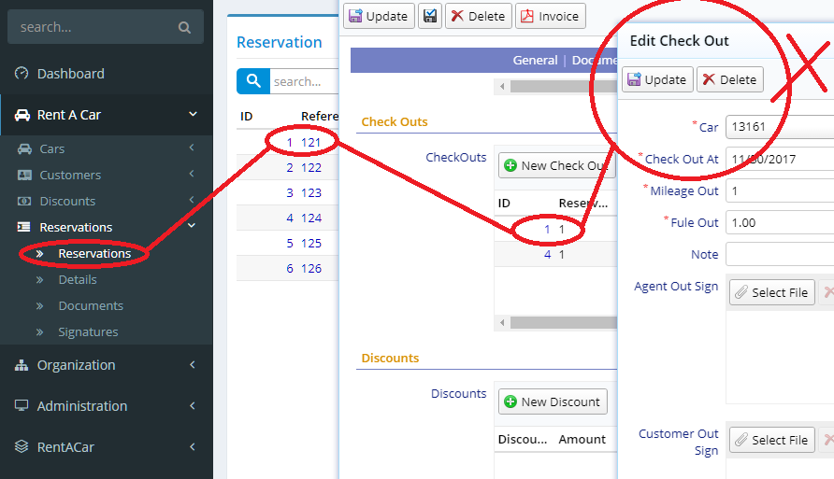The image size is (834, 479).
Task: Click scroll-left arrow below the CheckOuts grid
Action: coord(502,322)
